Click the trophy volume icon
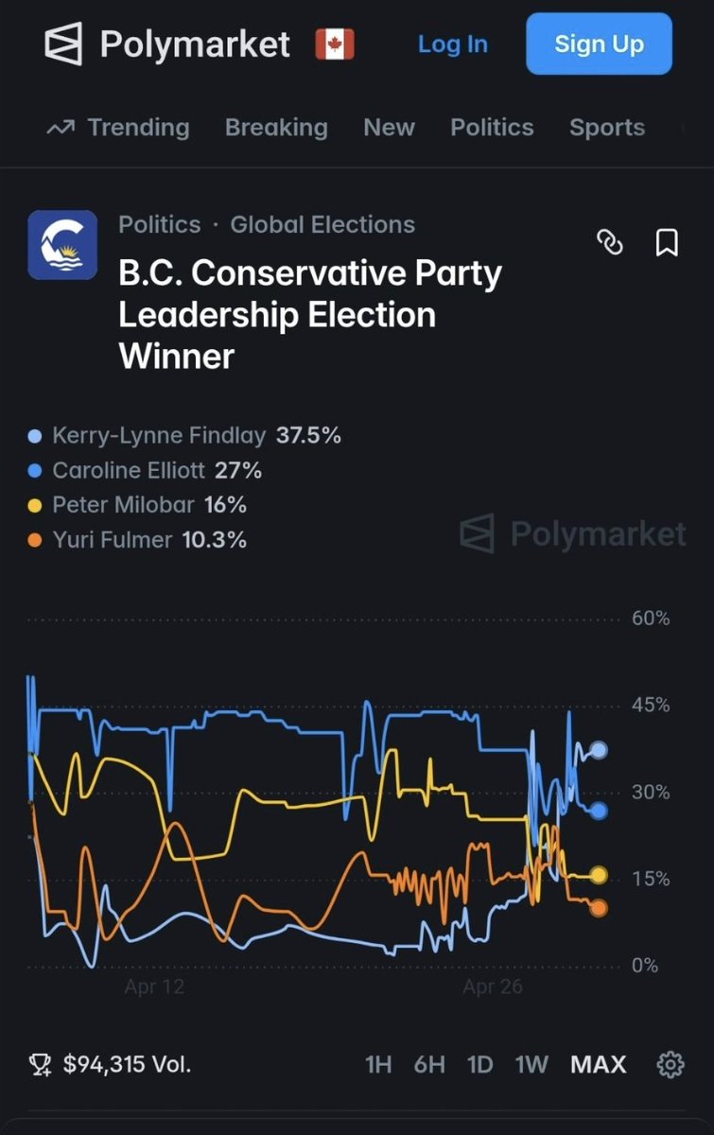The image size is (714, 1135). pyautogui.click(x=41, y=1064)
